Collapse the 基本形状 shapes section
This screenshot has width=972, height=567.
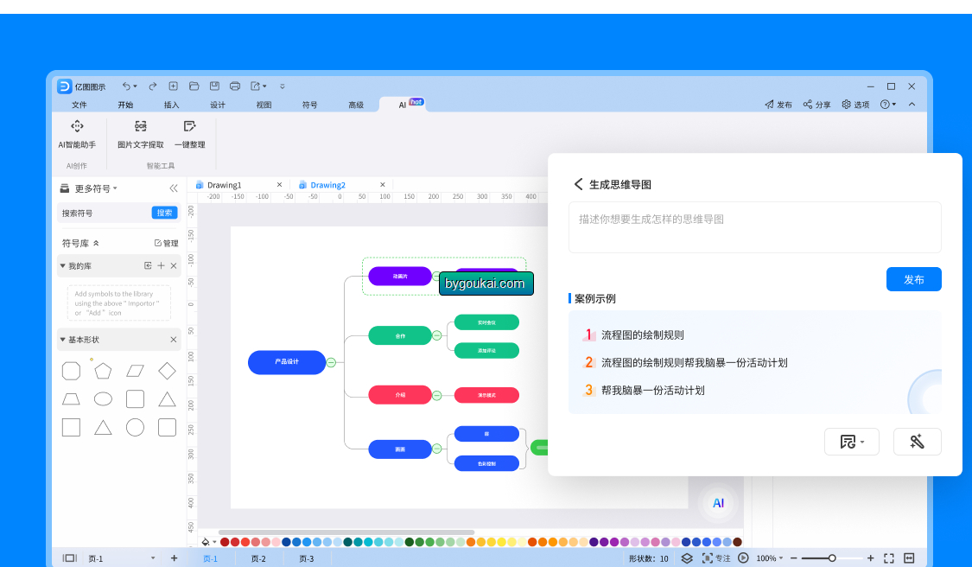click(62, 340)
